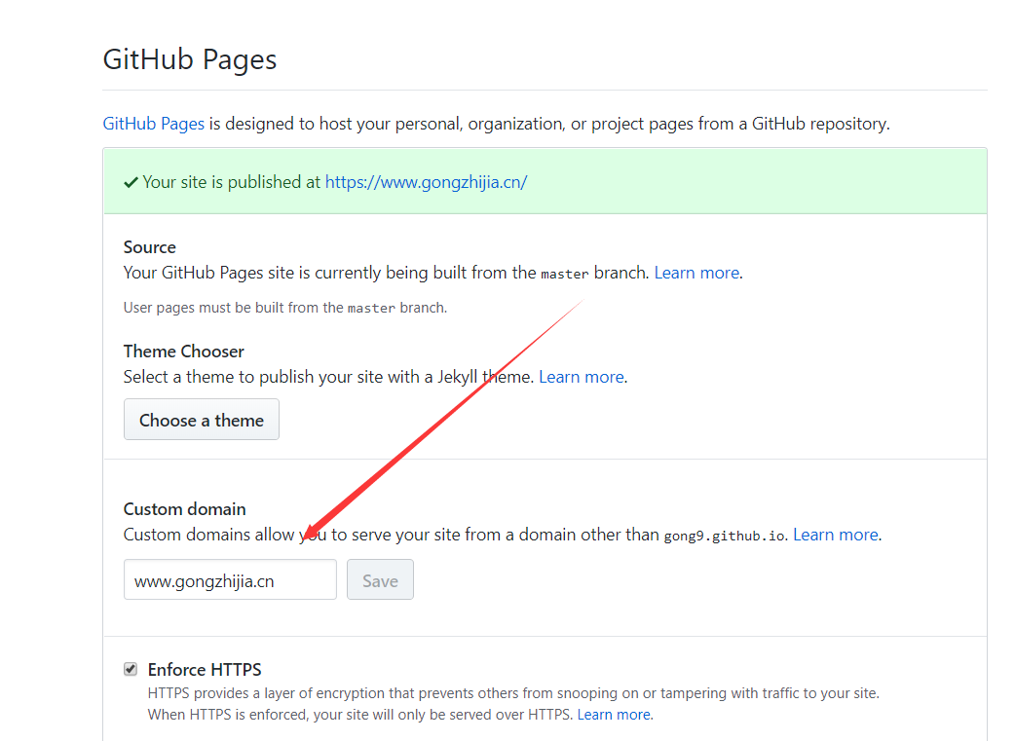This screenshot has width=1015, height=741.
Task: Click the Enforce HTTPS label text
Action: (x=205, y=669)
